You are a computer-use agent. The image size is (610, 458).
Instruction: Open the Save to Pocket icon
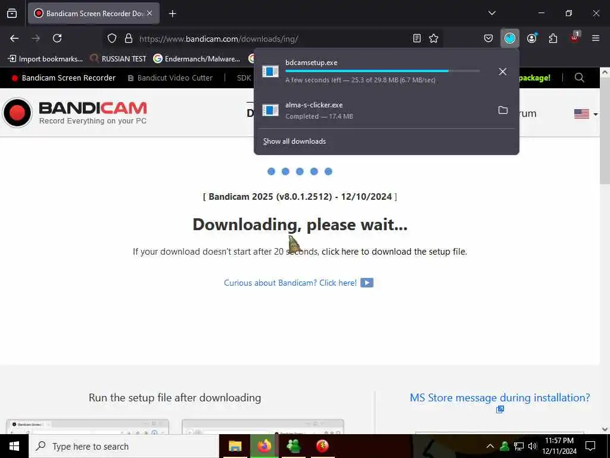tap(488, 38)
